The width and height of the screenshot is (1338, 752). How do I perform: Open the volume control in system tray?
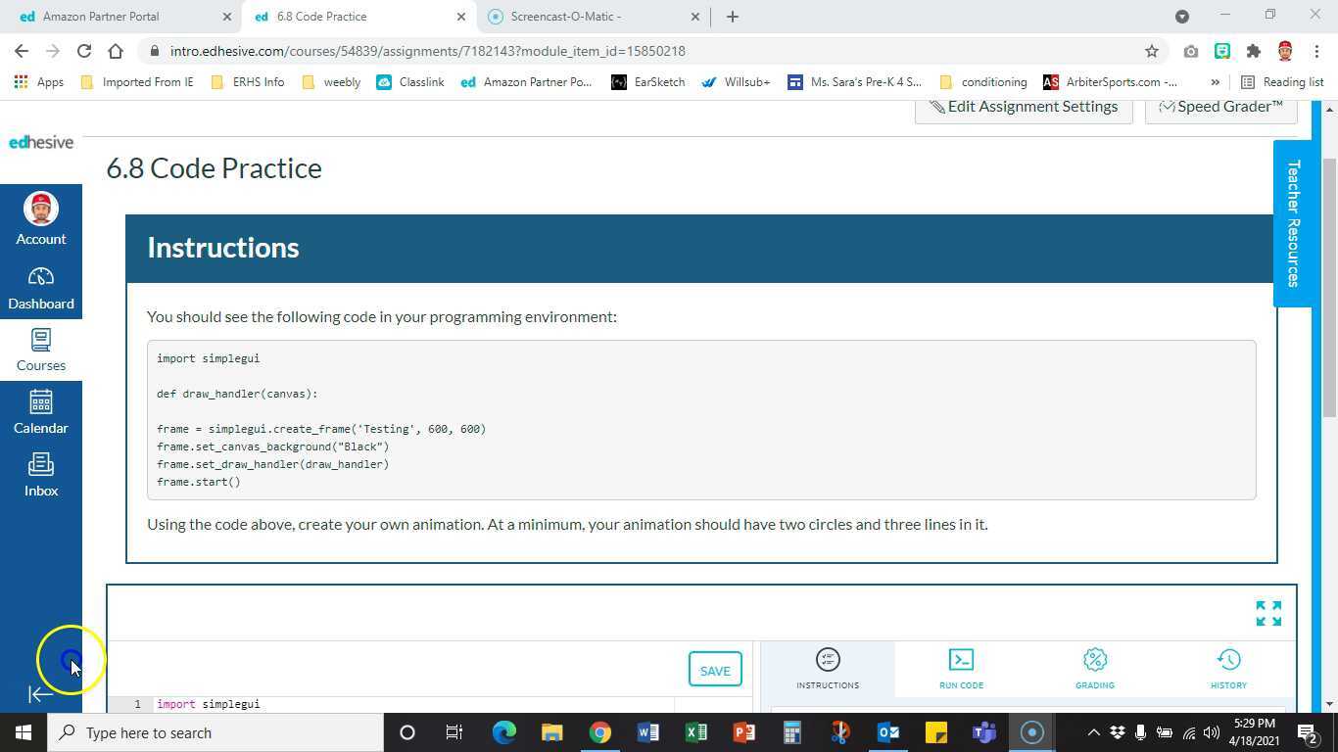pyautogui.click(x=1212, y=732)
